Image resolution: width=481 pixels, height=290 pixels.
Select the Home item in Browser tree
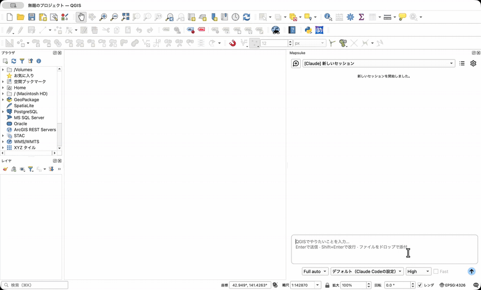click(x=20, y=87)
